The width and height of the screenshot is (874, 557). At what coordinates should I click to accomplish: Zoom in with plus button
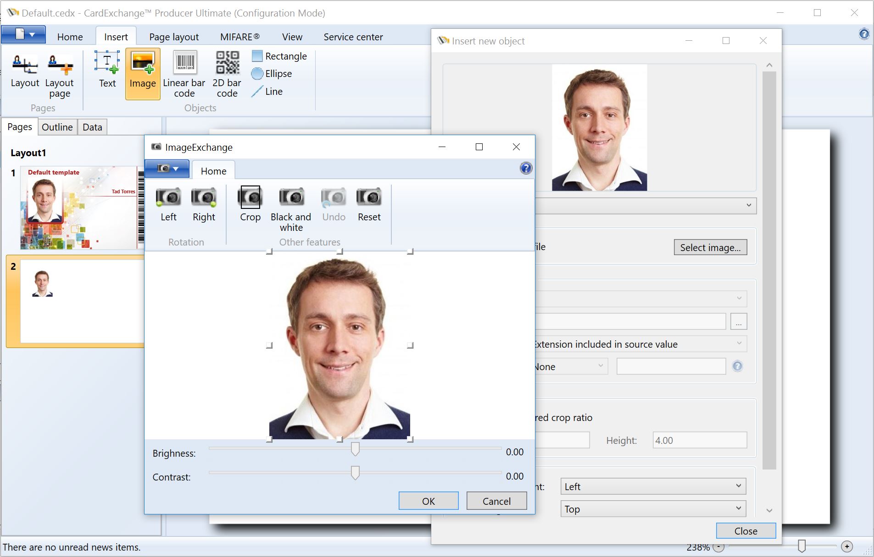[x=847, y=546]
